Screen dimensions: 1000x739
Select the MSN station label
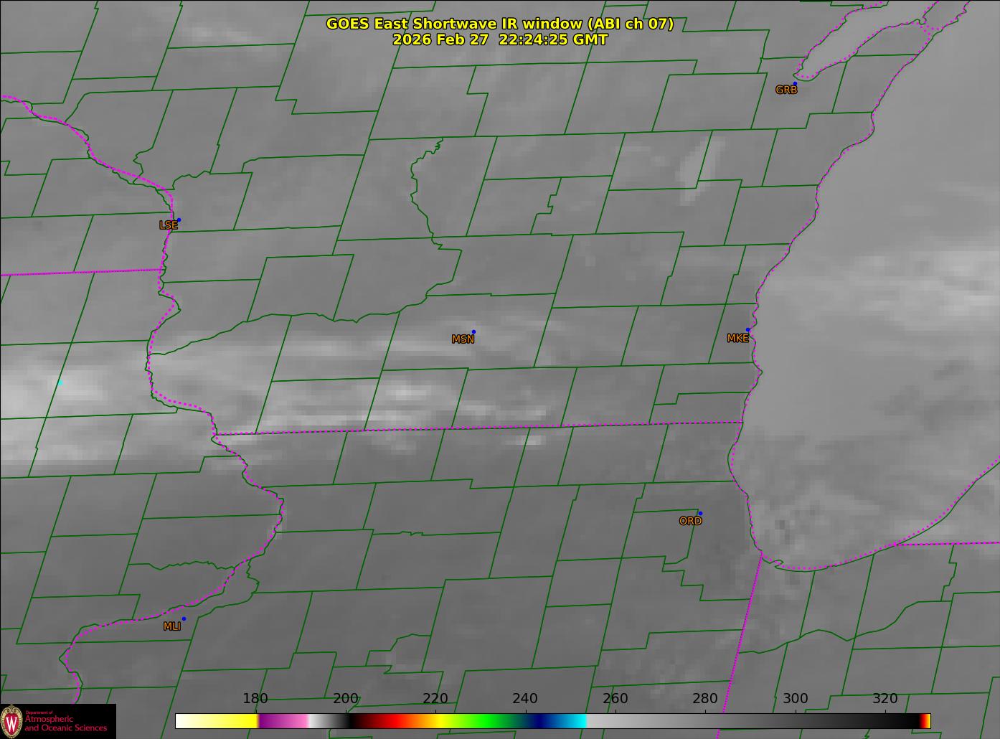[463, 339]
